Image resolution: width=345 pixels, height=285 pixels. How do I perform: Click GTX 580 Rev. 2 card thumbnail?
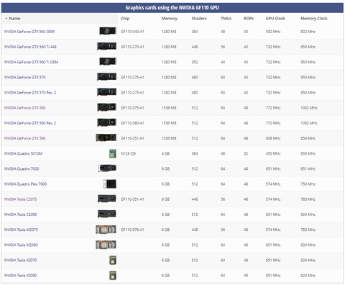(x=106, y=122)
